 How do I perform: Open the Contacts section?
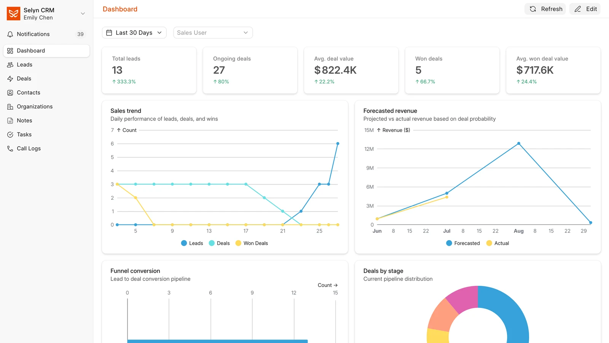pyautogui.click(x=46, y=93)
